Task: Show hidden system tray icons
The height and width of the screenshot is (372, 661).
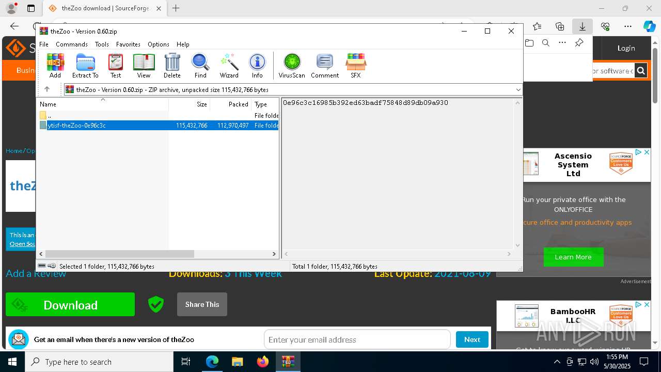Action: click(x=557, y=362)
